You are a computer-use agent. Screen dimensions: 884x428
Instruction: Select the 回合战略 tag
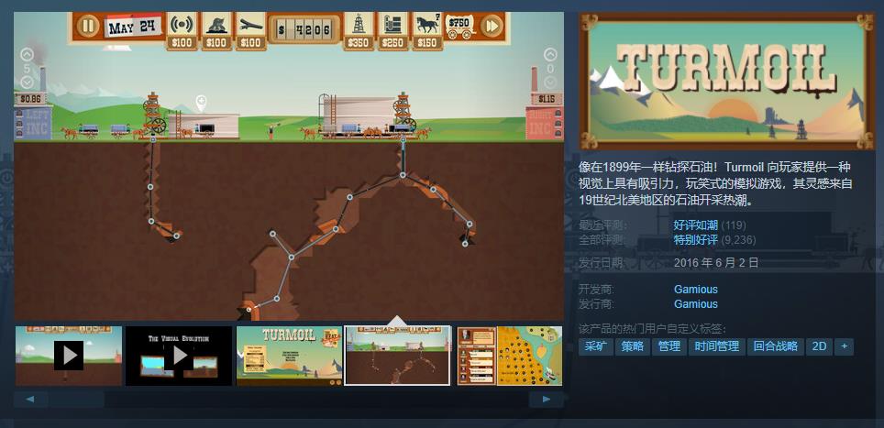point(776,346)
